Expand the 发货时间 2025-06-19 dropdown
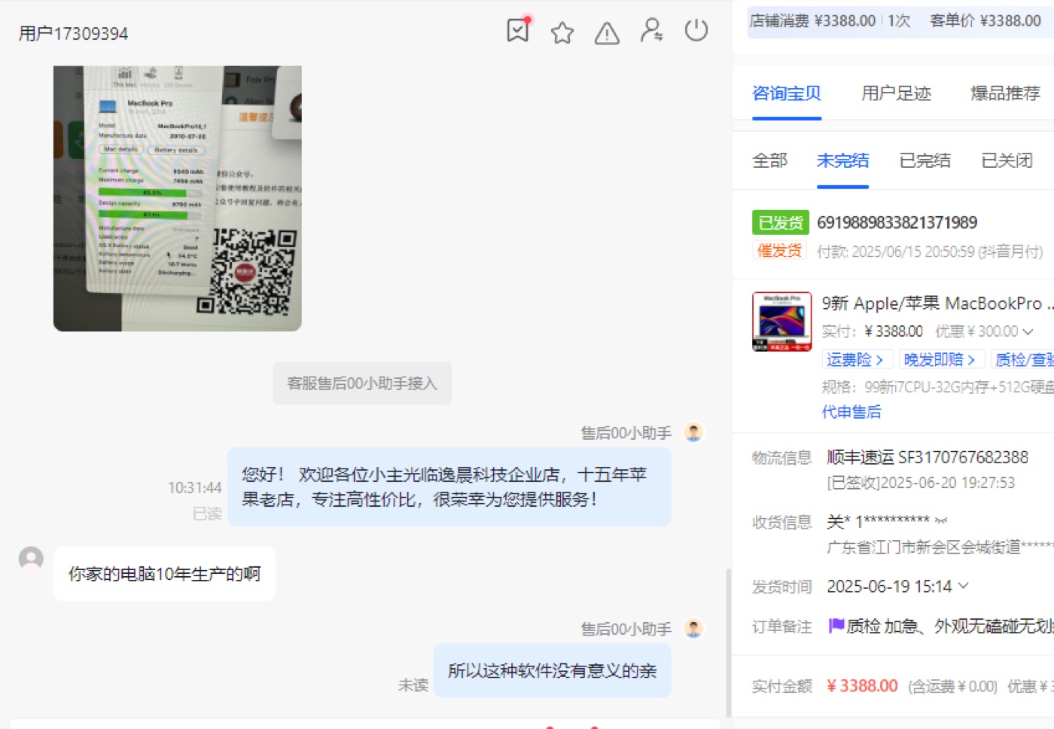The height and width of the screenshot is (729, 1054). 963,586
